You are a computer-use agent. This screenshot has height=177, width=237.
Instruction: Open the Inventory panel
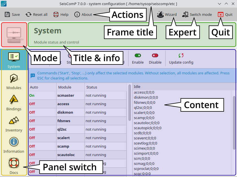point(14,124)
